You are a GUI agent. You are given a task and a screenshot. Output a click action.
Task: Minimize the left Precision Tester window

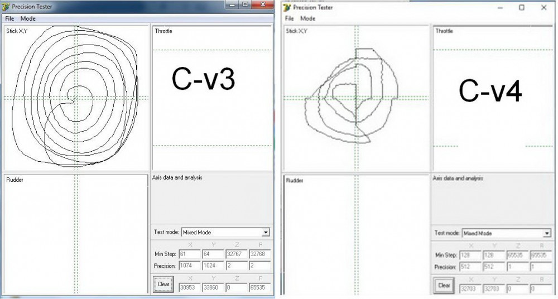point(233,4)
